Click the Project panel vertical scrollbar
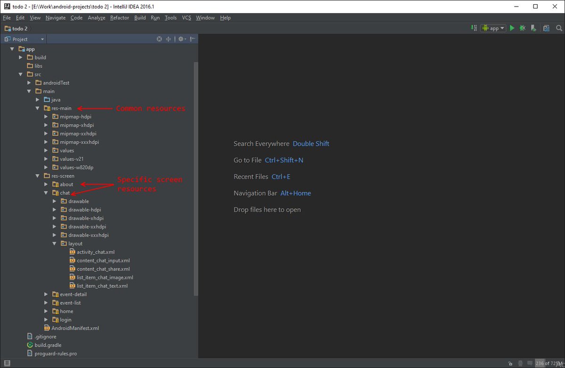565x368 pixels. 196,178
